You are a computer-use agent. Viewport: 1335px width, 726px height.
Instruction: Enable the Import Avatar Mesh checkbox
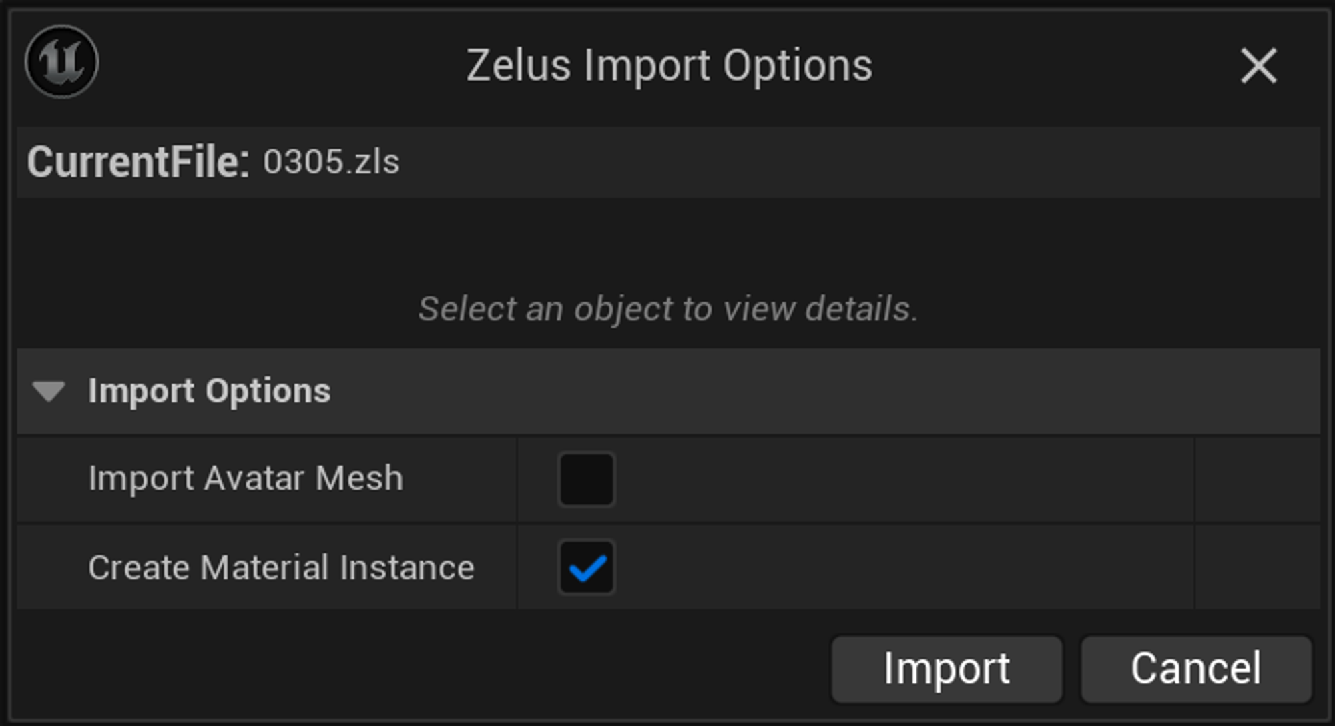(586, 479)
